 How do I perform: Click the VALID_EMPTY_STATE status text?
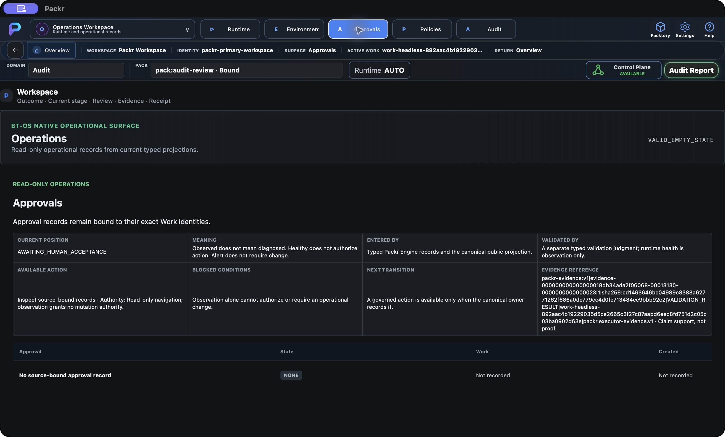point(680,140)
